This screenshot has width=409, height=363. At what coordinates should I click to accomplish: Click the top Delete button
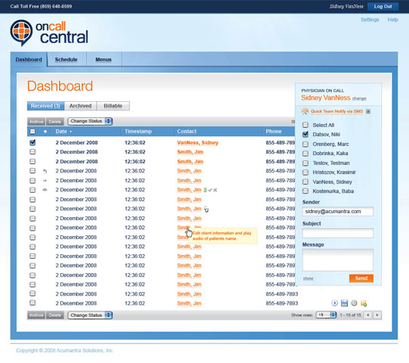tap(54, 122)
